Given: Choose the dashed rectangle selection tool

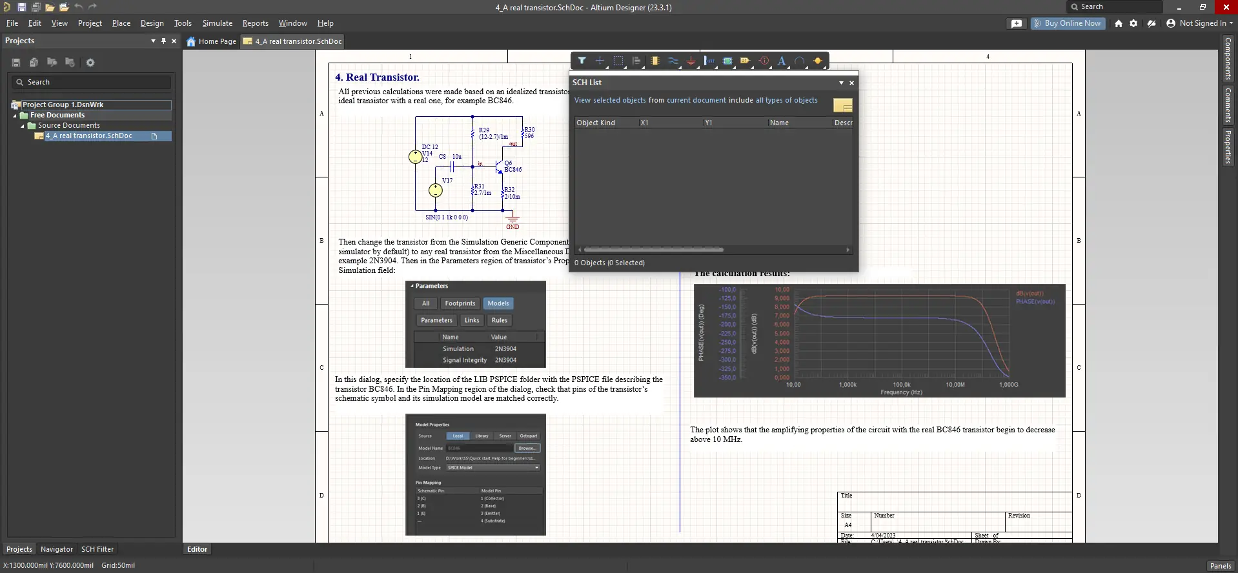Looking at the screenshot, I should click(618, 61).
